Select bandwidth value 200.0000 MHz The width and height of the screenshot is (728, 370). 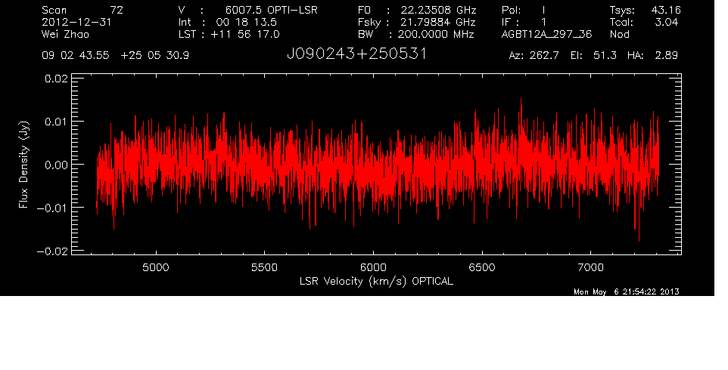tap(436, 34)
